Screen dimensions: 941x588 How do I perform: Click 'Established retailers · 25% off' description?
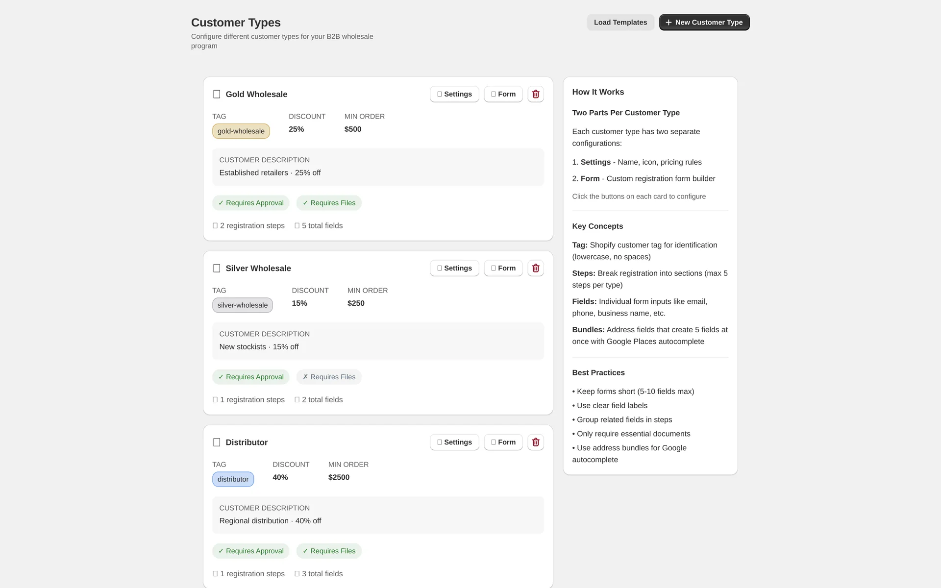pos(270,172)
